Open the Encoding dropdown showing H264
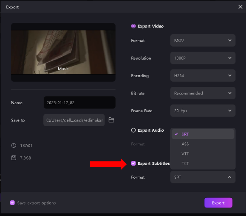Viewport: 246px width, 216px height. pos(203,75)
